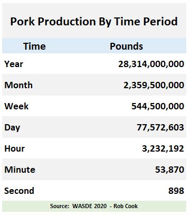Select the 'Pounds' column header

point(126,46)
